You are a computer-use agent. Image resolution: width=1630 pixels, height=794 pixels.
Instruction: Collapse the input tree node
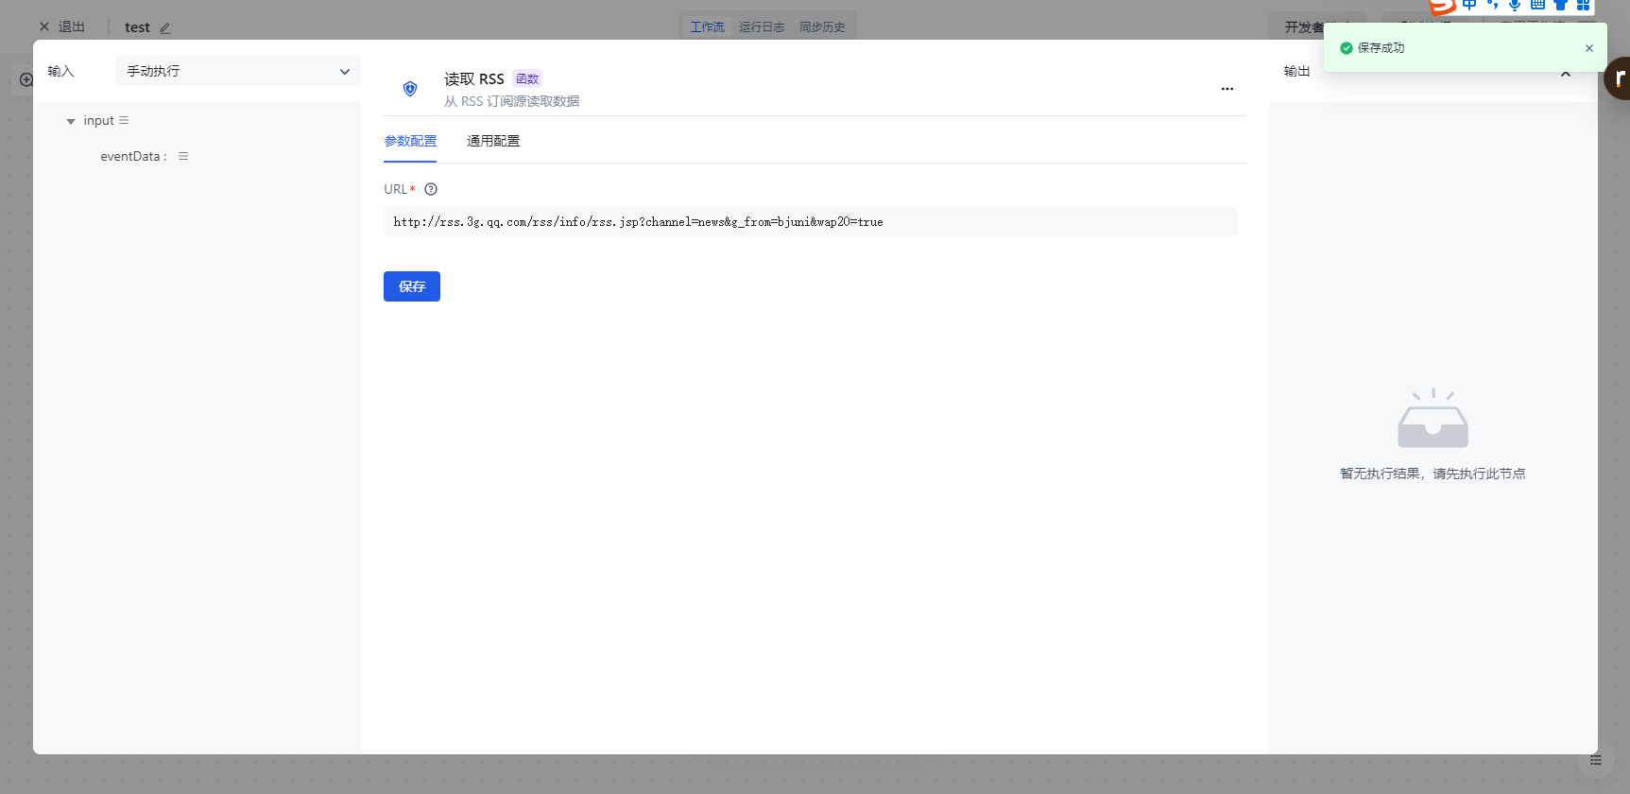tap(71, 121)
